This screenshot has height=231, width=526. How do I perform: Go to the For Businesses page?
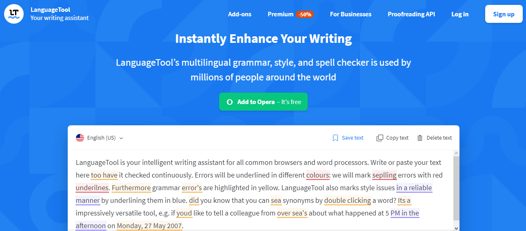tap(351, 14)
